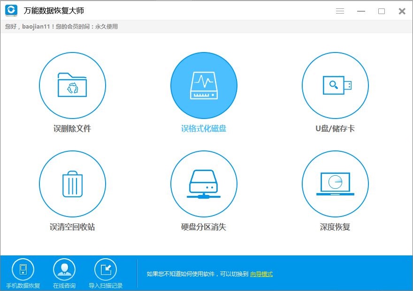Close the 万能数据恢复大师 window
Screen dimensions: 413x291
(x=402, y=11)
